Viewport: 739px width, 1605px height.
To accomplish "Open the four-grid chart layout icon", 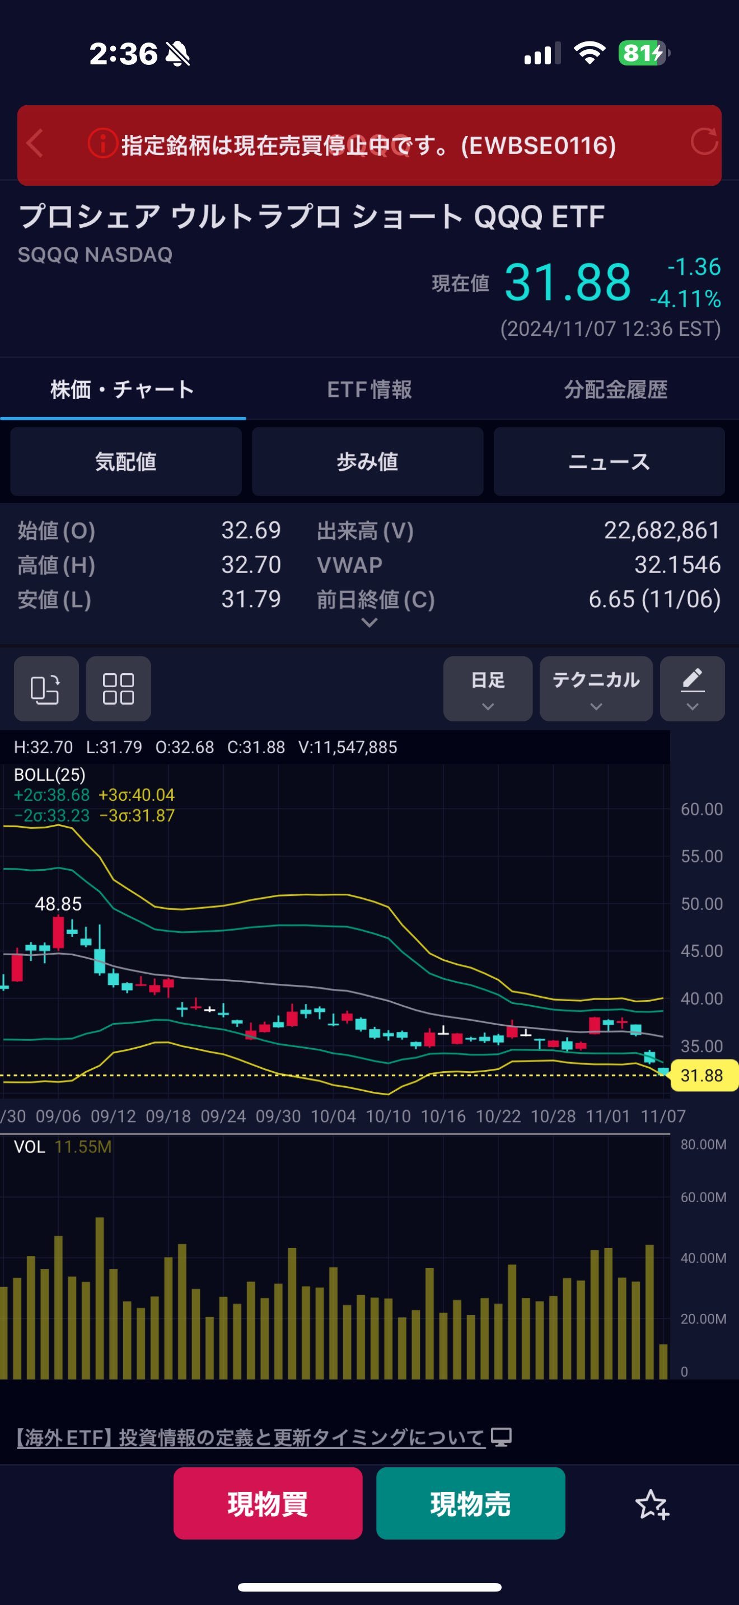I will 118,688.
